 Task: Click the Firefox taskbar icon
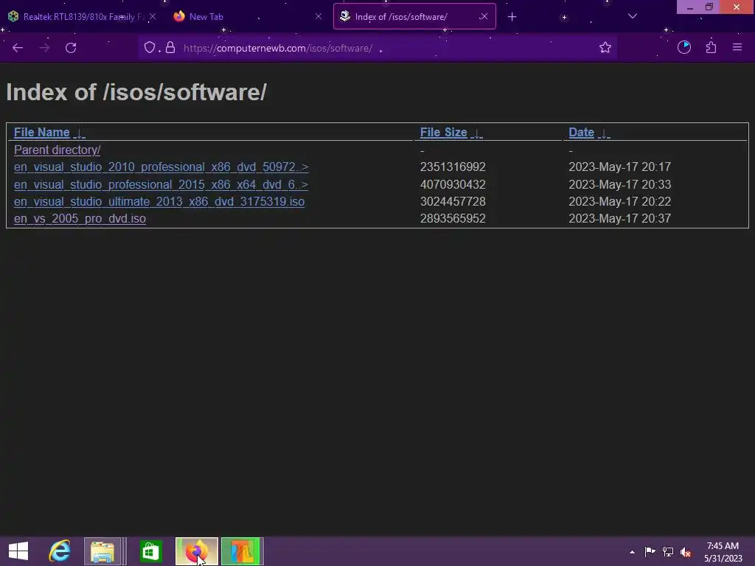(x=196, y=551)
